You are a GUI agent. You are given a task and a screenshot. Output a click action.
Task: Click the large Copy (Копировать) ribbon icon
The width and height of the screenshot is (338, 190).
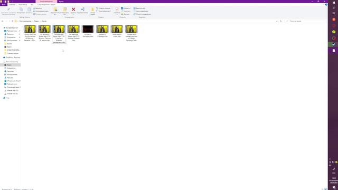(21, 9)
